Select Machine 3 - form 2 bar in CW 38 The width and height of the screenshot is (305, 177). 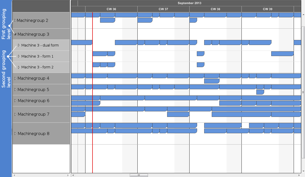tap(200, 65)
